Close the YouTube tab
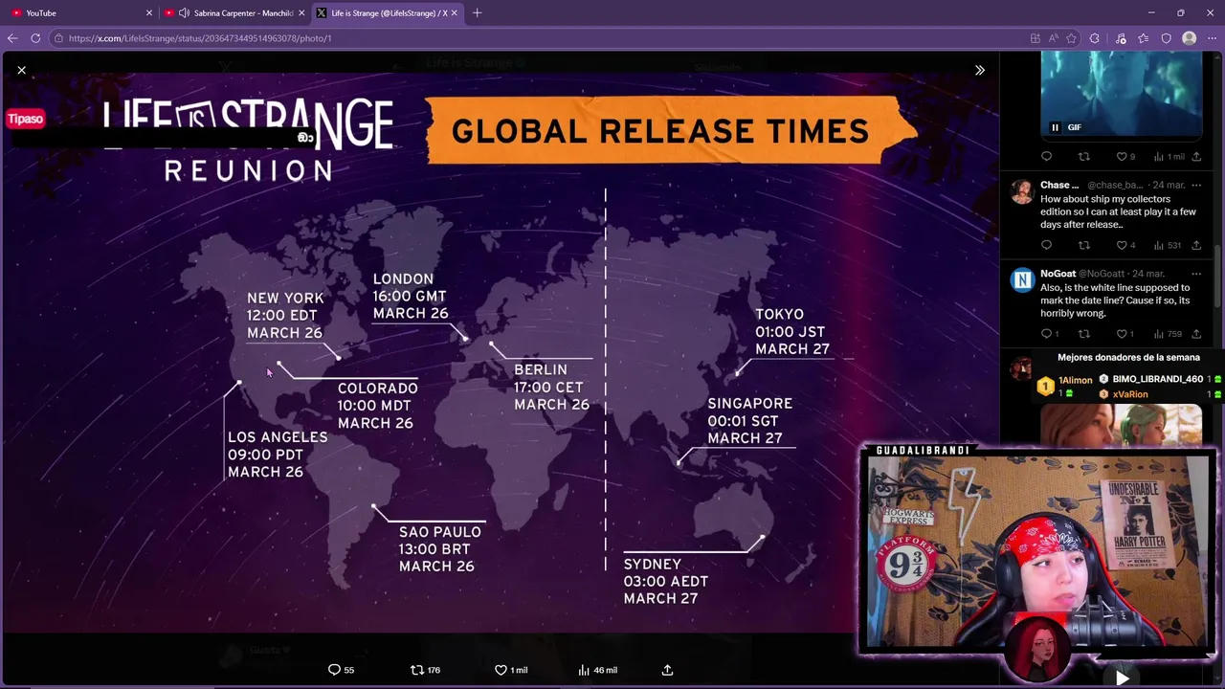 click(x=148, y=12)
